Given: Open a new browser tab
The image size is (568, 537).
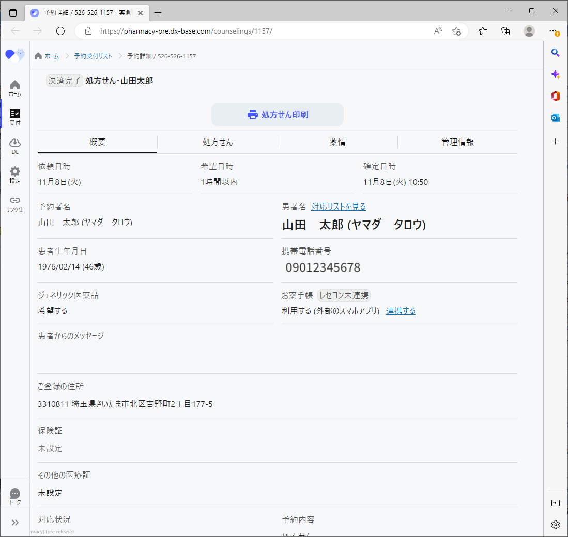Looking at the screenshot, I should pyautogui.click(x=158, y=13).
